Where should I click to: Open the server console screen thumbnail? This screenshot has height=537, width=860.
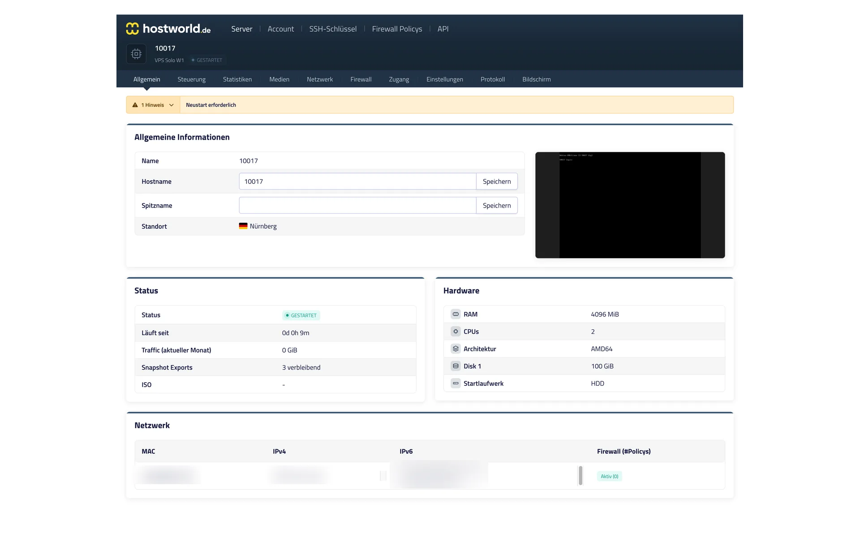pos(630,205)
